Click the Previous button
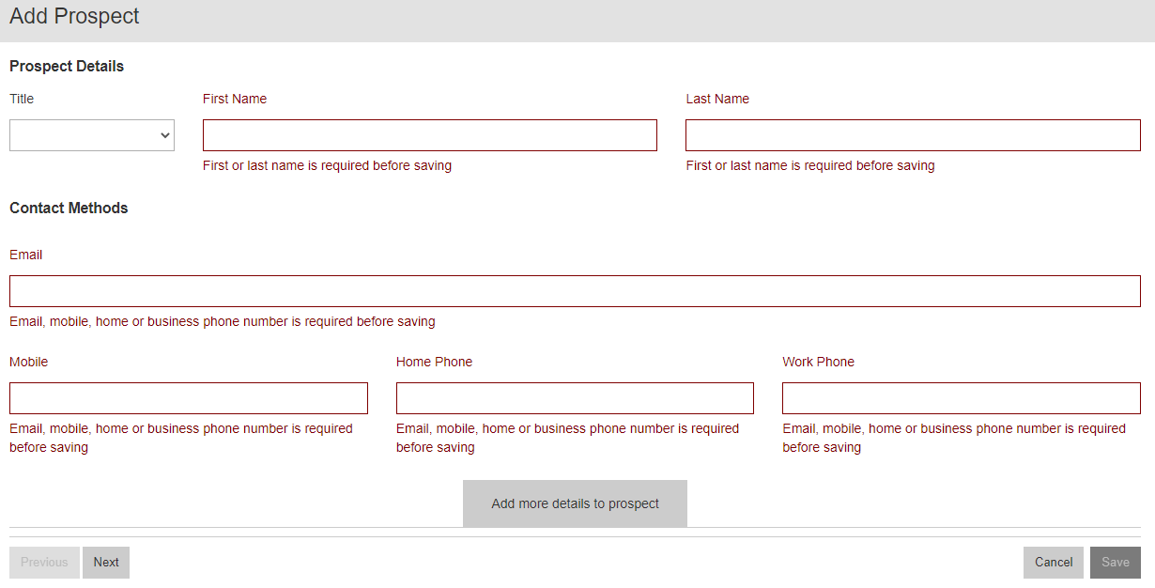1155x588 pixels. [x=44, y=563]
